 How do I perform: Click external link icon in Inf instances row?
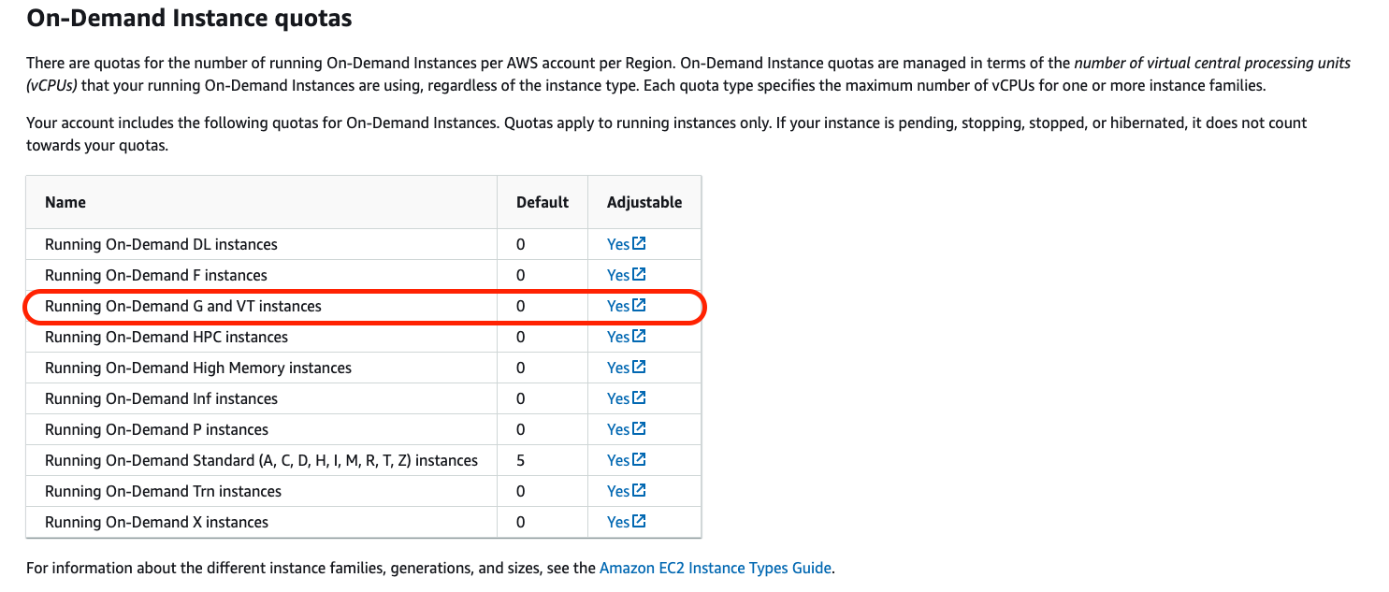click(x=639, y=398)
